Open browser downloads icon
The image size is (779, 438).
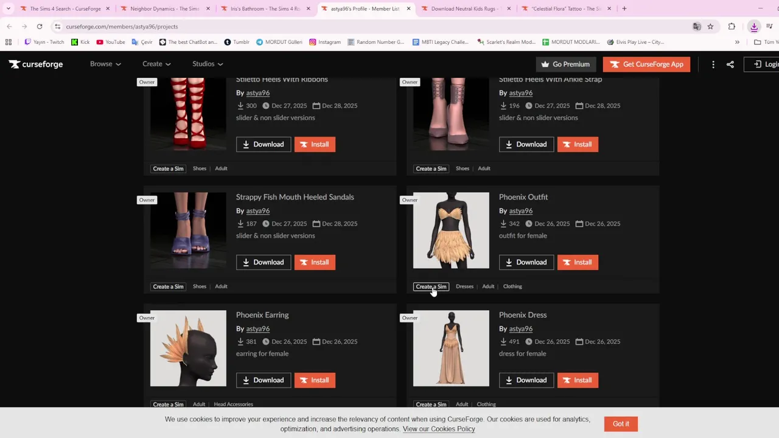754,26
